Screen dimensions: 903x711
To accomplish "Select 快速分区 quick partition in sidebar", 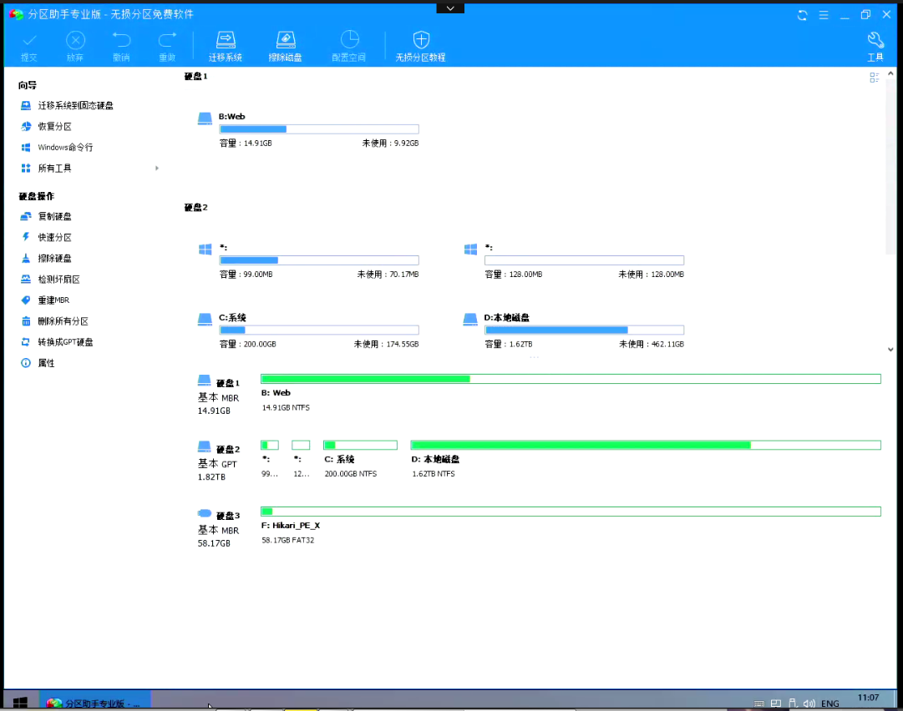I will click(55, 238).
